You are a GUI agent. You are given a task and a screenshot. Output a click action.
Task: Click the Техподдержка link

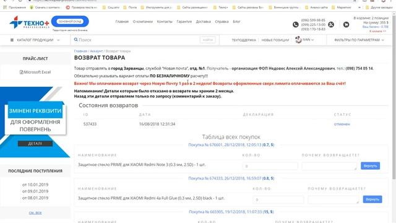click(x=244, y=40)
